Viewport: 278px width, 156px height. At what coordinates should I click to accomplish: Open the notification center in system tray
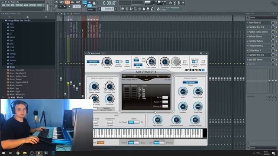[x=274, y=153]
